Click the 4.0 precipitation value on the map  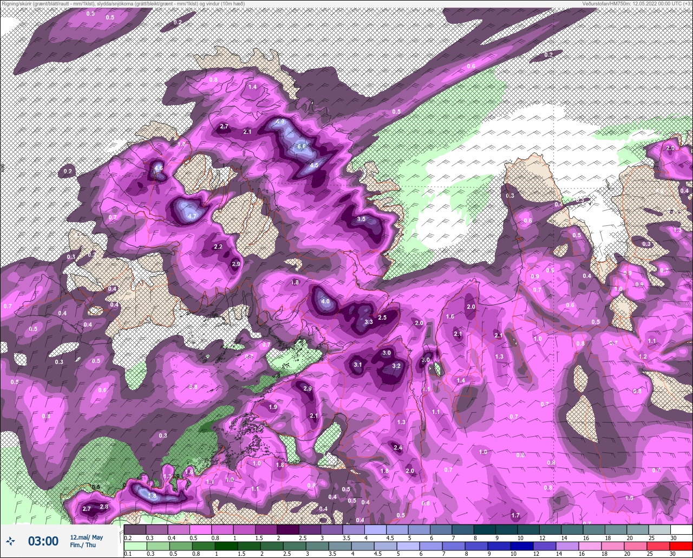(x=325, y=301)
